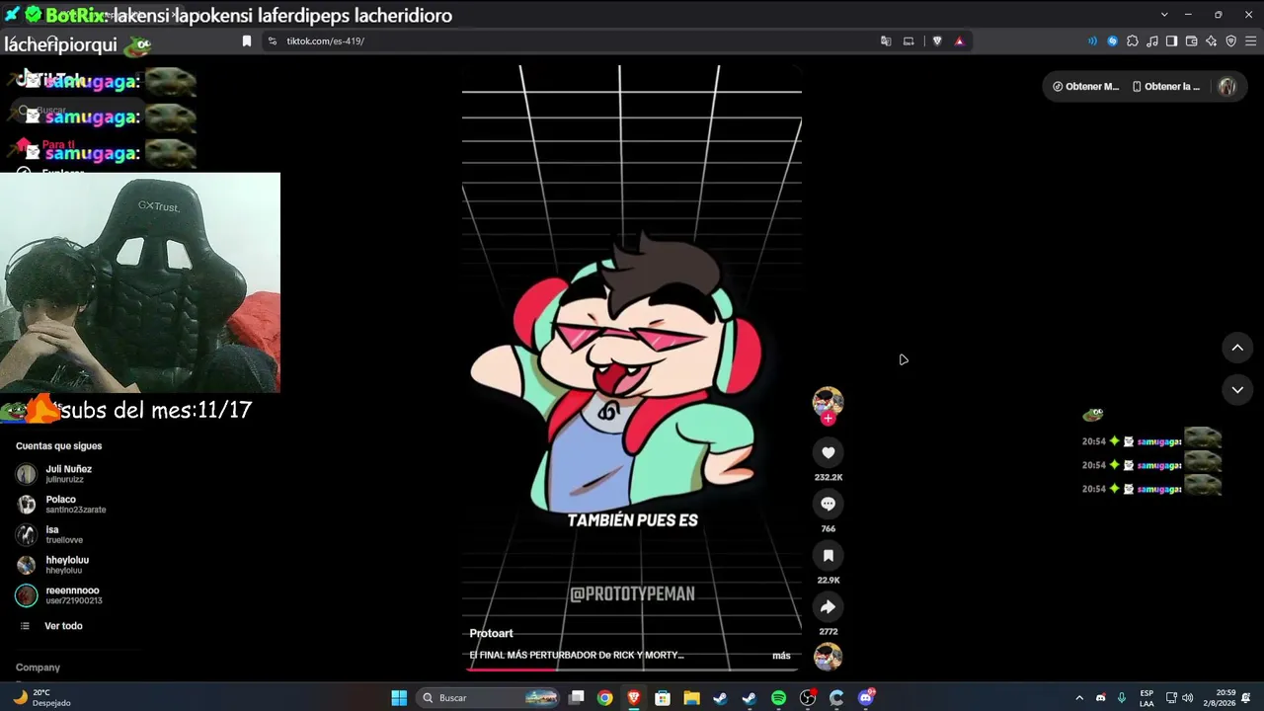Click the Obtener M... button

[x=1085, y=87]
